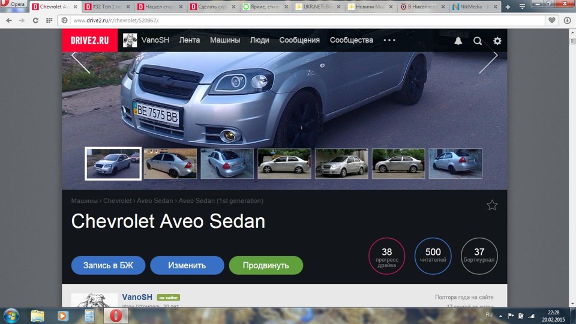Click VanoSH avatar in top navigation
The width and height of the screenshot is (576, 324).
coord(130,40)
